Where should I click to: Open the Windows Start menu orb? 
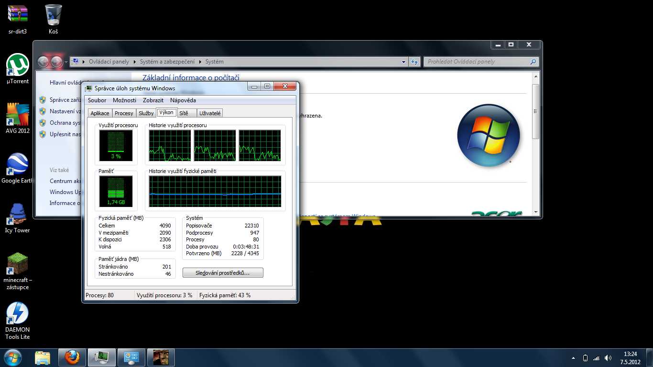click(x=13, y=357)
